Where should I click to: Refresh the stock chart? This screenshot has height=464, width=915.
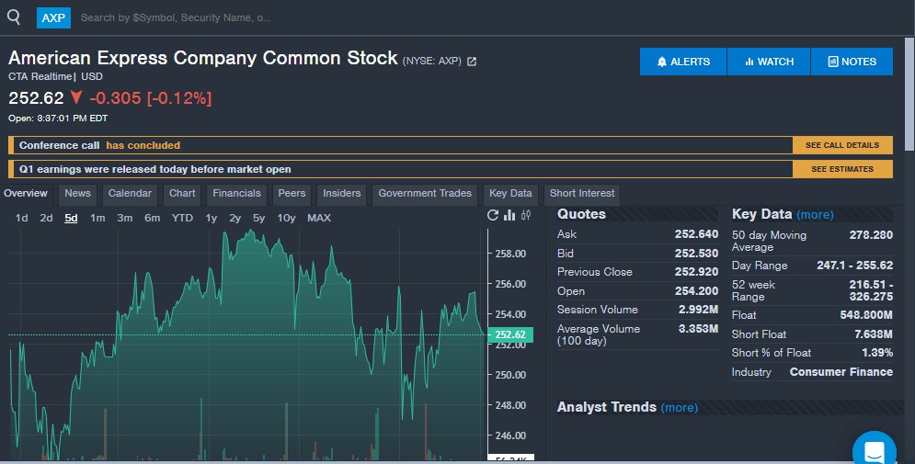493,216
